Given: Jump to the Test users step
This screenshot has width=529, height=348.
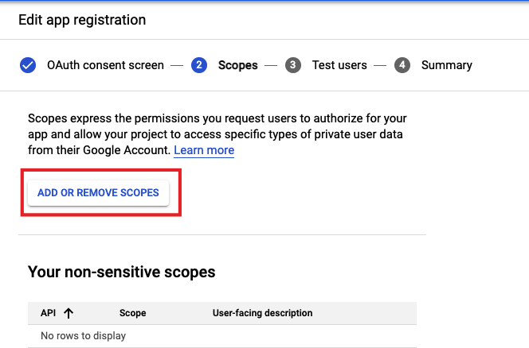Looking at the screenshot, I should point(340,65).
